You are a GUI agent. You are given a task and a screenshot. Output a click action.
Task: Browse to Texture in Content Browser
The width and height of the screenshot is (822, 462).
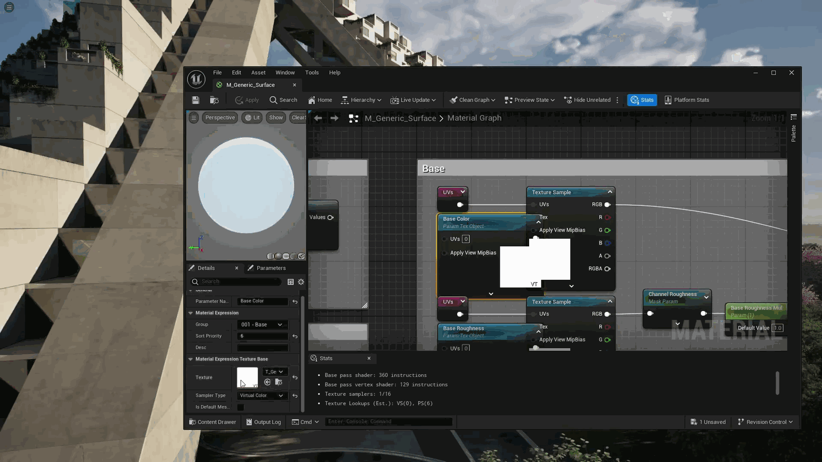pos(278,382)
